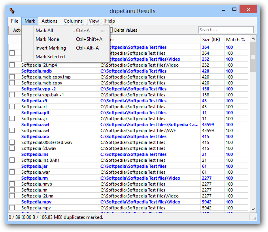Mark the Softpedia.icl checkbox
This screenshot has height=232, width=268.
point(12,107)
